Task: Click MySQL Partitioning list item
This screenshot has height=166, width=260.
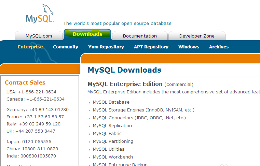Action: point(113,141)
